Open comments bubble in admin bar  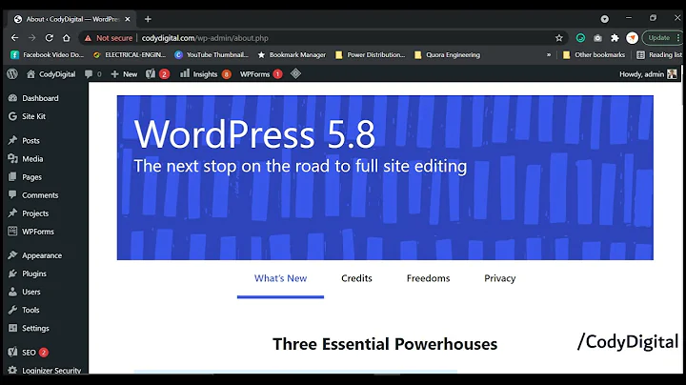point(92,74)
